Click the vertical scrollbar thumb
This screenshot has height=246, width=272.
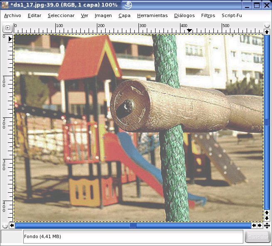tap(267, 122)
